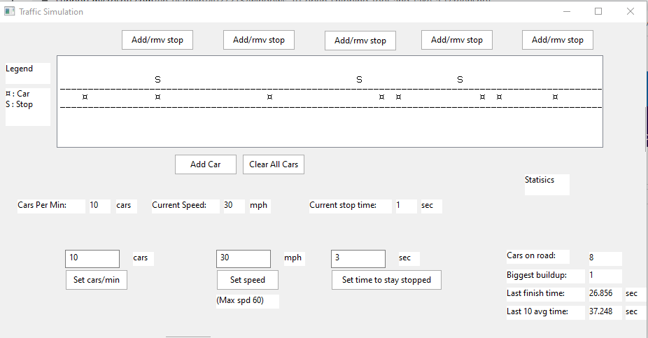Viewport: 648px width, 338px height.
Task: Click the vertical scrollbar on the right edge
Action: click(x=645, y=129)
